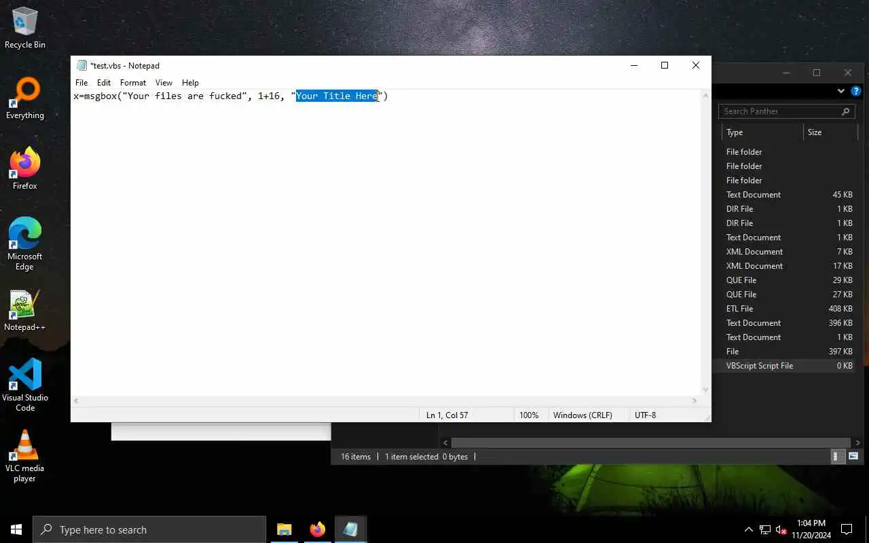Click the blue Help icon in File Explorer

(x=856, y=91)
